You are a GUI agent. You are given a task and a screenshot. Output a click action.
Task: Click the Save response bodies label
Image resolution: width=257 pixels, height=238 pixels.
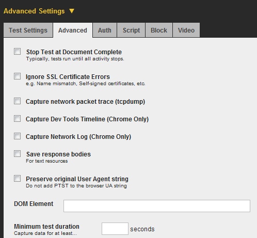click(x=58, y=154)
